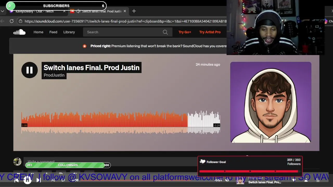Viewport: 333px width, 187px height.
Task: Pause playback in the bottom player bar
Action: [x=27, y=180]
